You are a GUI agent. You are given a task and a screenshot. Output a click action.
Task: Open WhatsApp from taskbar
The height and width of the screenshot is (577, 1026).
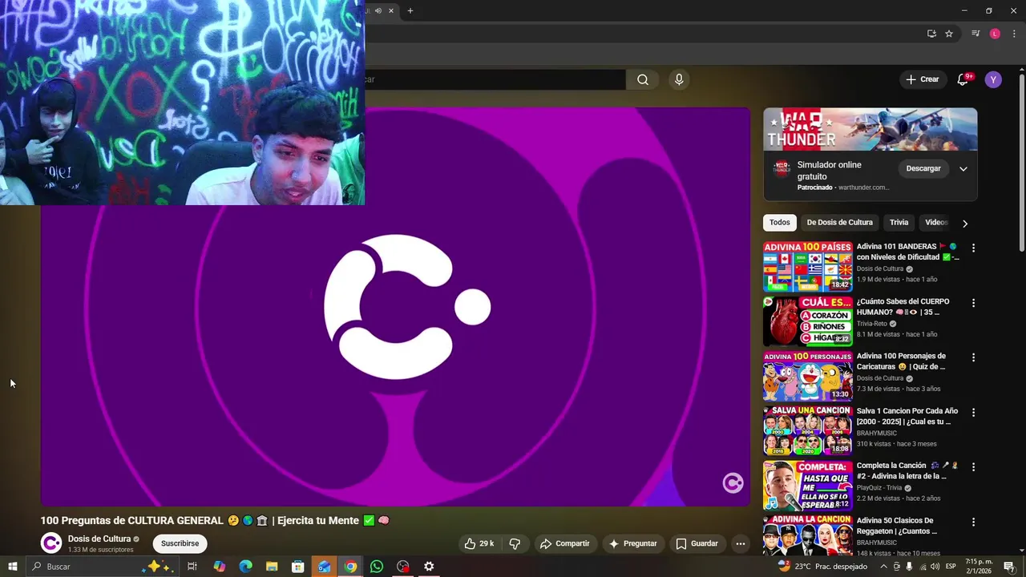(x=377, y=567)
